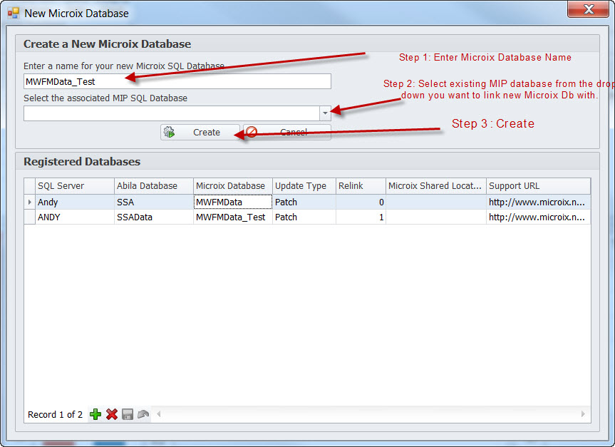This screenshot has width=615, height=447.
Task: Click the Update Type column header
Action: [x=304, y=186]
